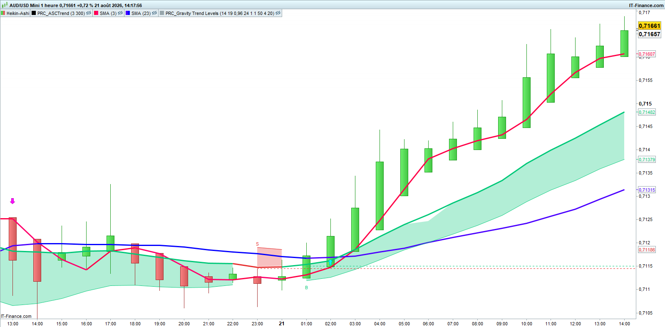Image resolution: width=665 pixels, height=327 pixels.
Task: Click the bold '21' date label on time axis
Action: (x=282, y=324)
